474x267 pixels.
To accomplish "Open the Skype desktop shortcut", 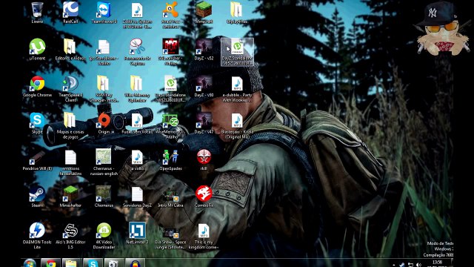I will click(37, 123).
